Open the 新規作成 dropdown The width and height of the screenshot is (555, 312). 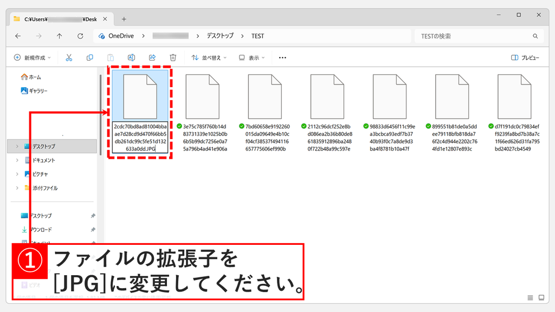point(32,57)
